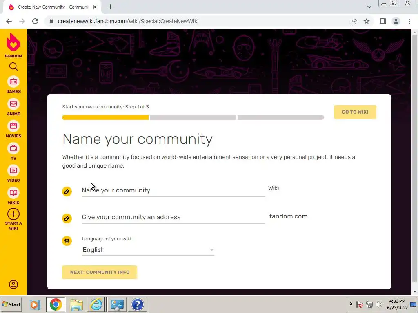Click the volume speaker tray icon

pyautogui.click(x=379, y=304)
